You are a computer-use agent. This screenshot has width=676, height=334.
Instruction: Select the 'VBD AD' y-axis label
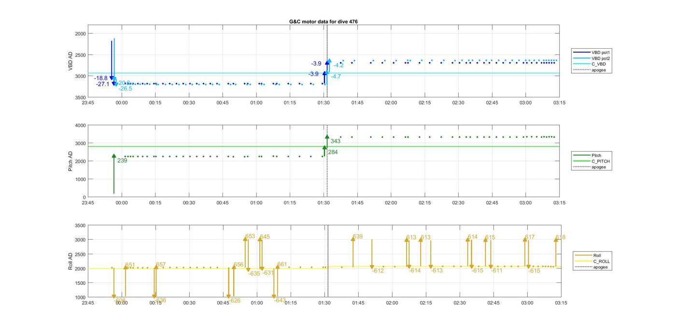coord(70,61)
